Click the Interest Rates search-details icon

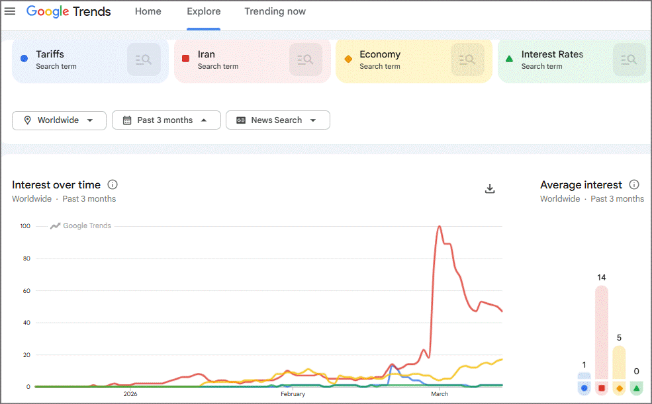point(629,60)
